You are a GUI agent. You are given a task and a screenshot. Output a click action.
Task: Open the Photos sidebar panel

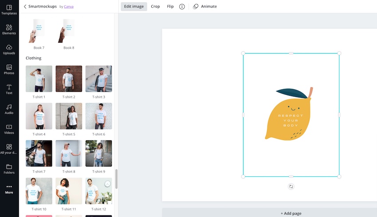click(9, 70)
